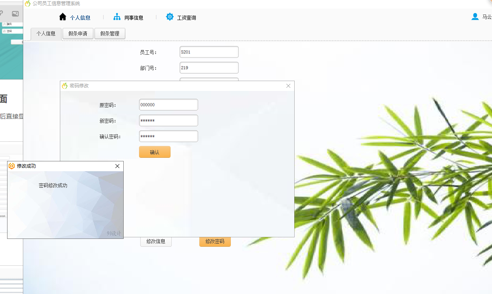Click the 确认密码 label
Image resolution: width=492 pixels, height=294 pixels.
(x=110, y=137)
